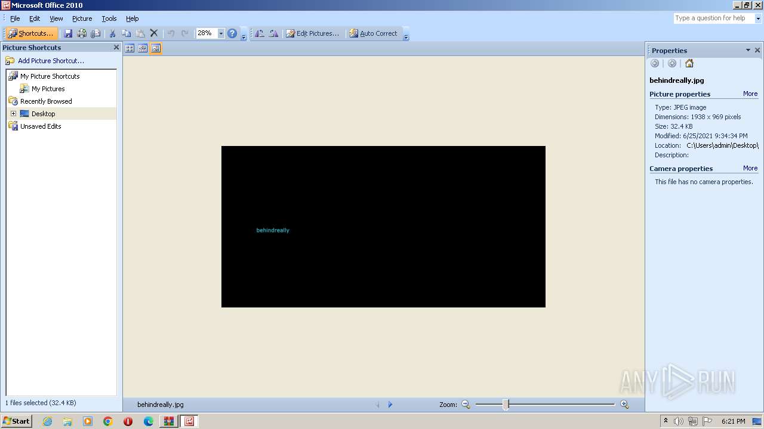Show previous picture arrow
The image size is (764, 429).
point(377,405)
